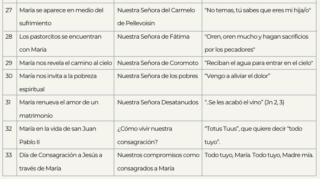Image resolution: width=320 pixels, height=179 pixels.
Task: Click the row number 33 cell
Action: [9, 155]
